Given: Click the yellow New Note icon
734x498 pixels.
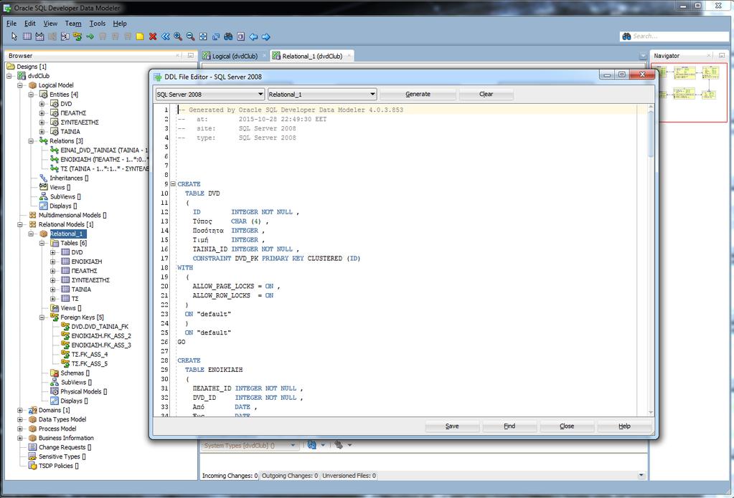Looking at the screenshot, I should pos(140,37).
